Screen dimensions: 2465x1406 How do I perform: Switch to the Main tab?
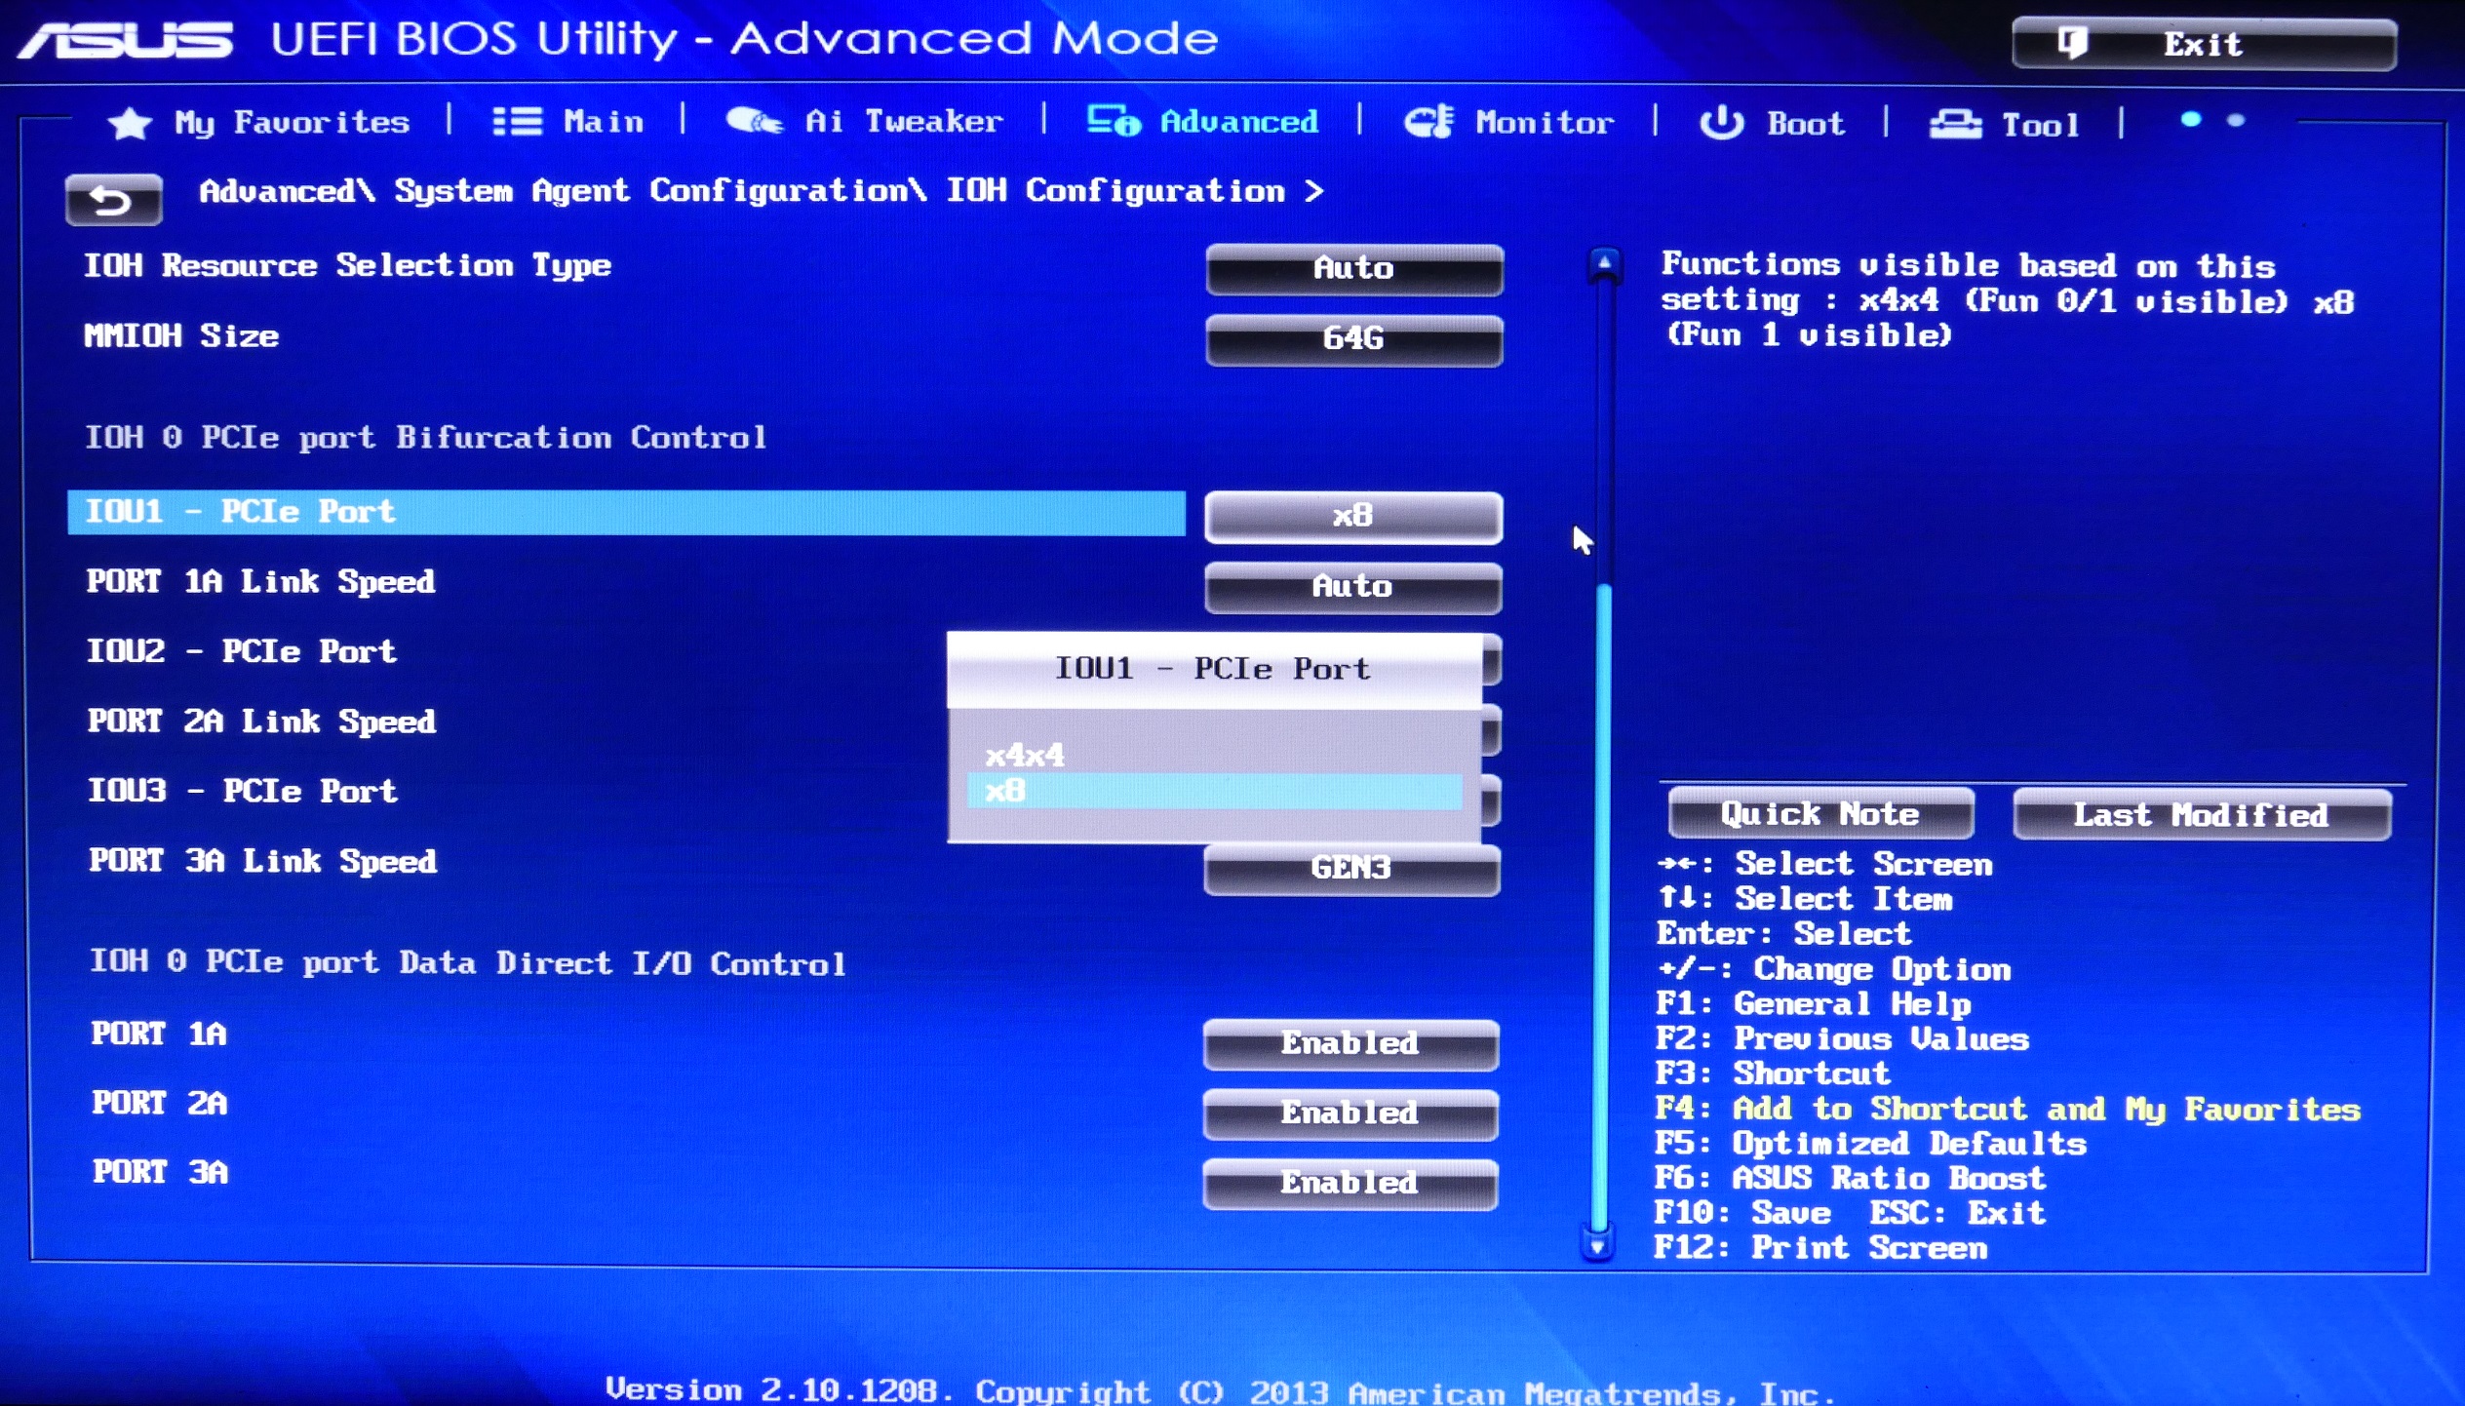pos(568,122)
